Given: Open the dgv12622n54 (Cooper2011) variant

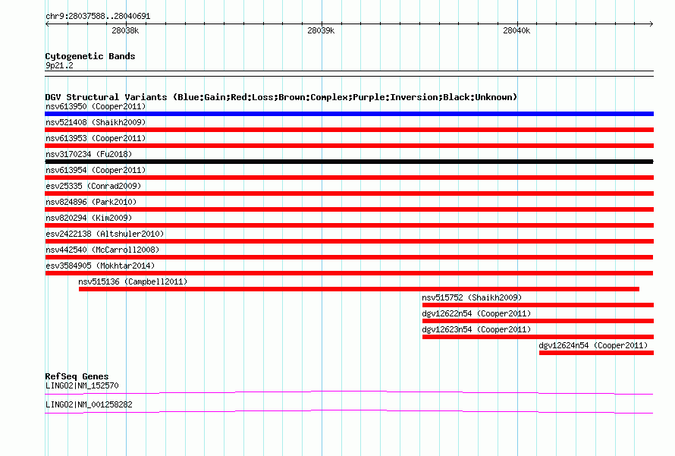Looking at the screenshot, I should click(x=476, y=313).
